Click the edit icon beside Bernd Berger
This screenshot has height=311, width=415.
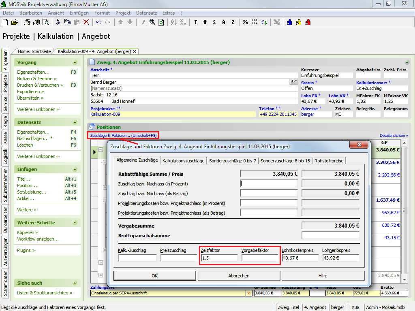pyautogui.click(x=293, y=82)
